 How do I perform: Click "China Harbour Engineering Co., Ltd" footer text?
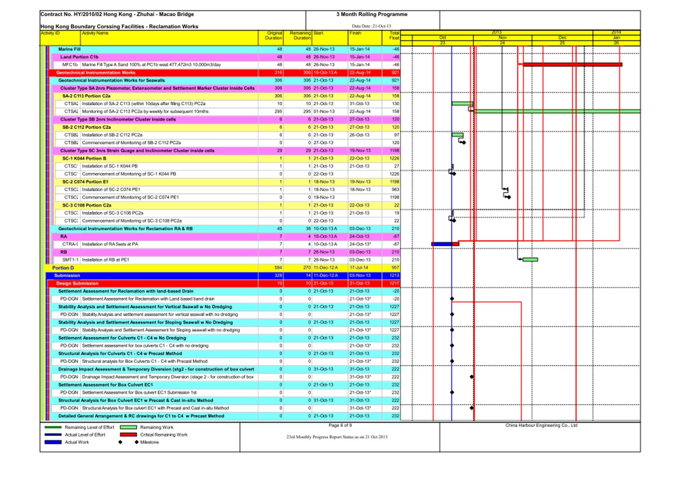pos(541,425)
